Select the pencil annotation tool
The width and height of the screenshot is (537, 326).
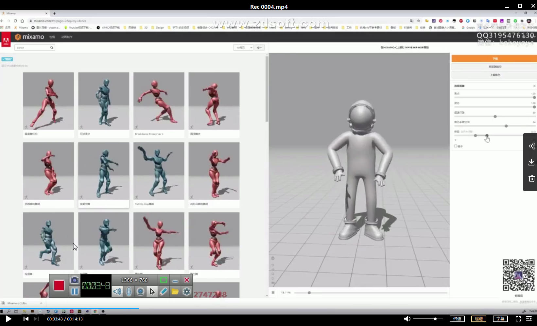tap(164, 291)
